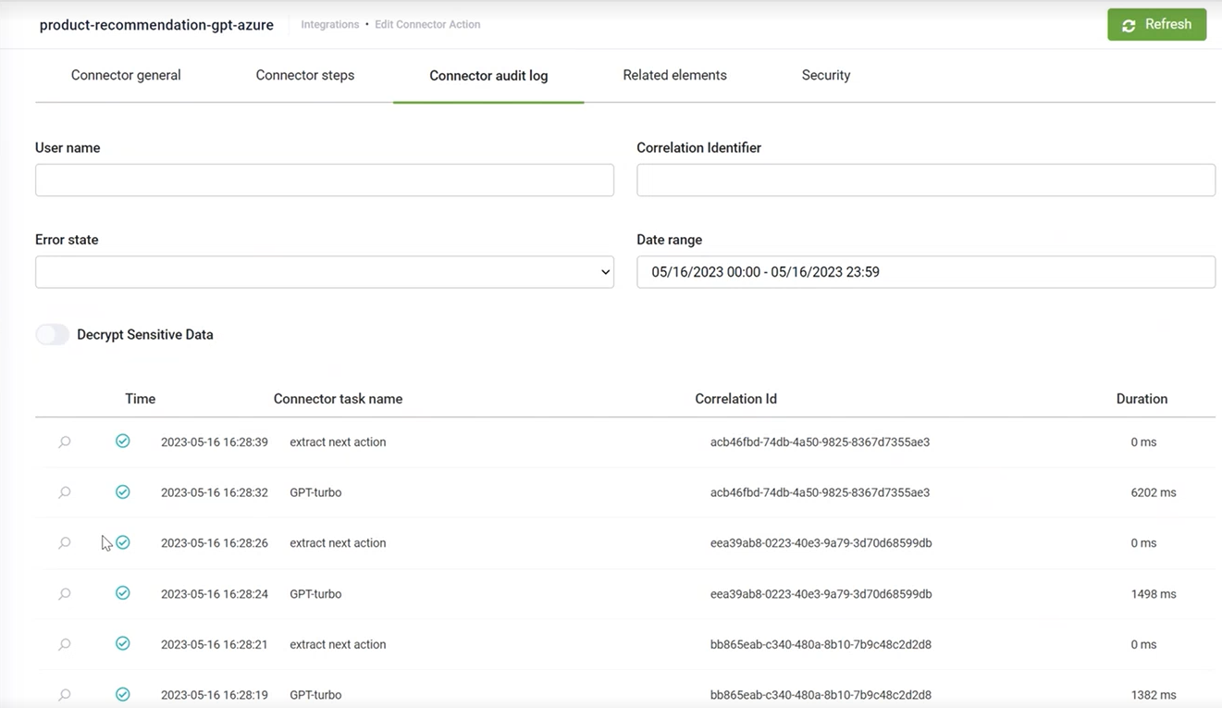The height and width of the screenshot is (708, 1222).
Task: Toggle Decrypt Sensitive Data switch
Action: click(x=52, y=335)
